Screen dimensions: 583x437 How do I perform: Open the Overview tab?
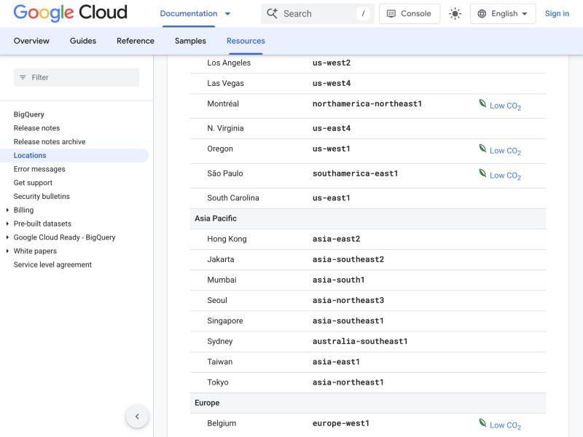(x=31, y=41)
